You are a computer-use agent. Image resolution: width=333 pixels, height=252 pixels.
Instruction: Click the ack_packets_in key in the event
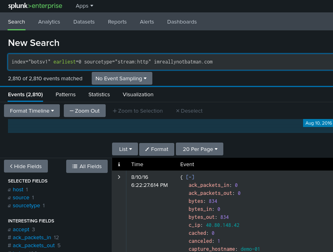tap(209, 185)
